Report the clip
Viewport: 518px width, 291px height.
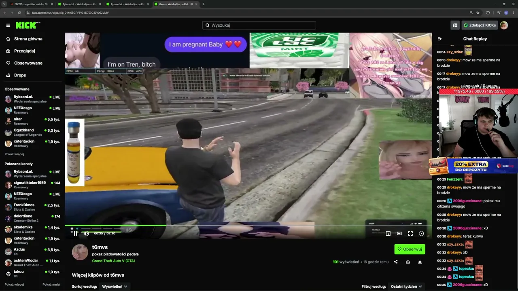point(420,262)
